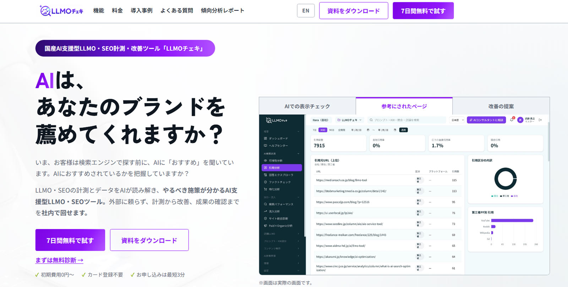Click the notification bell icon
Viewport: 568px width, 287px height.
coord(512,120)
